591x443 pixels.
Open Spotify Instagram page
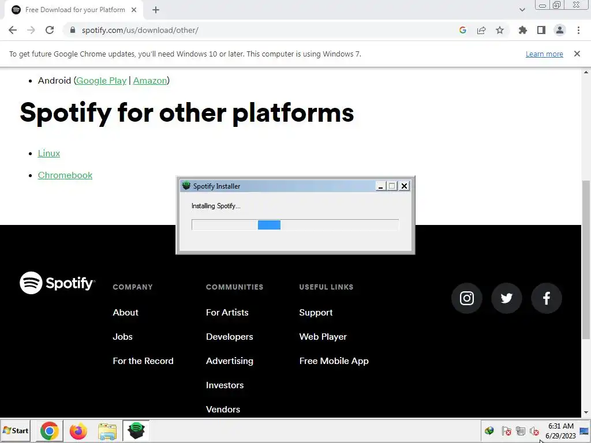(466, 298)
